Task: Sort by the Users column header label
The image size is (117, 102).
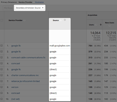Action: (91, 25)
